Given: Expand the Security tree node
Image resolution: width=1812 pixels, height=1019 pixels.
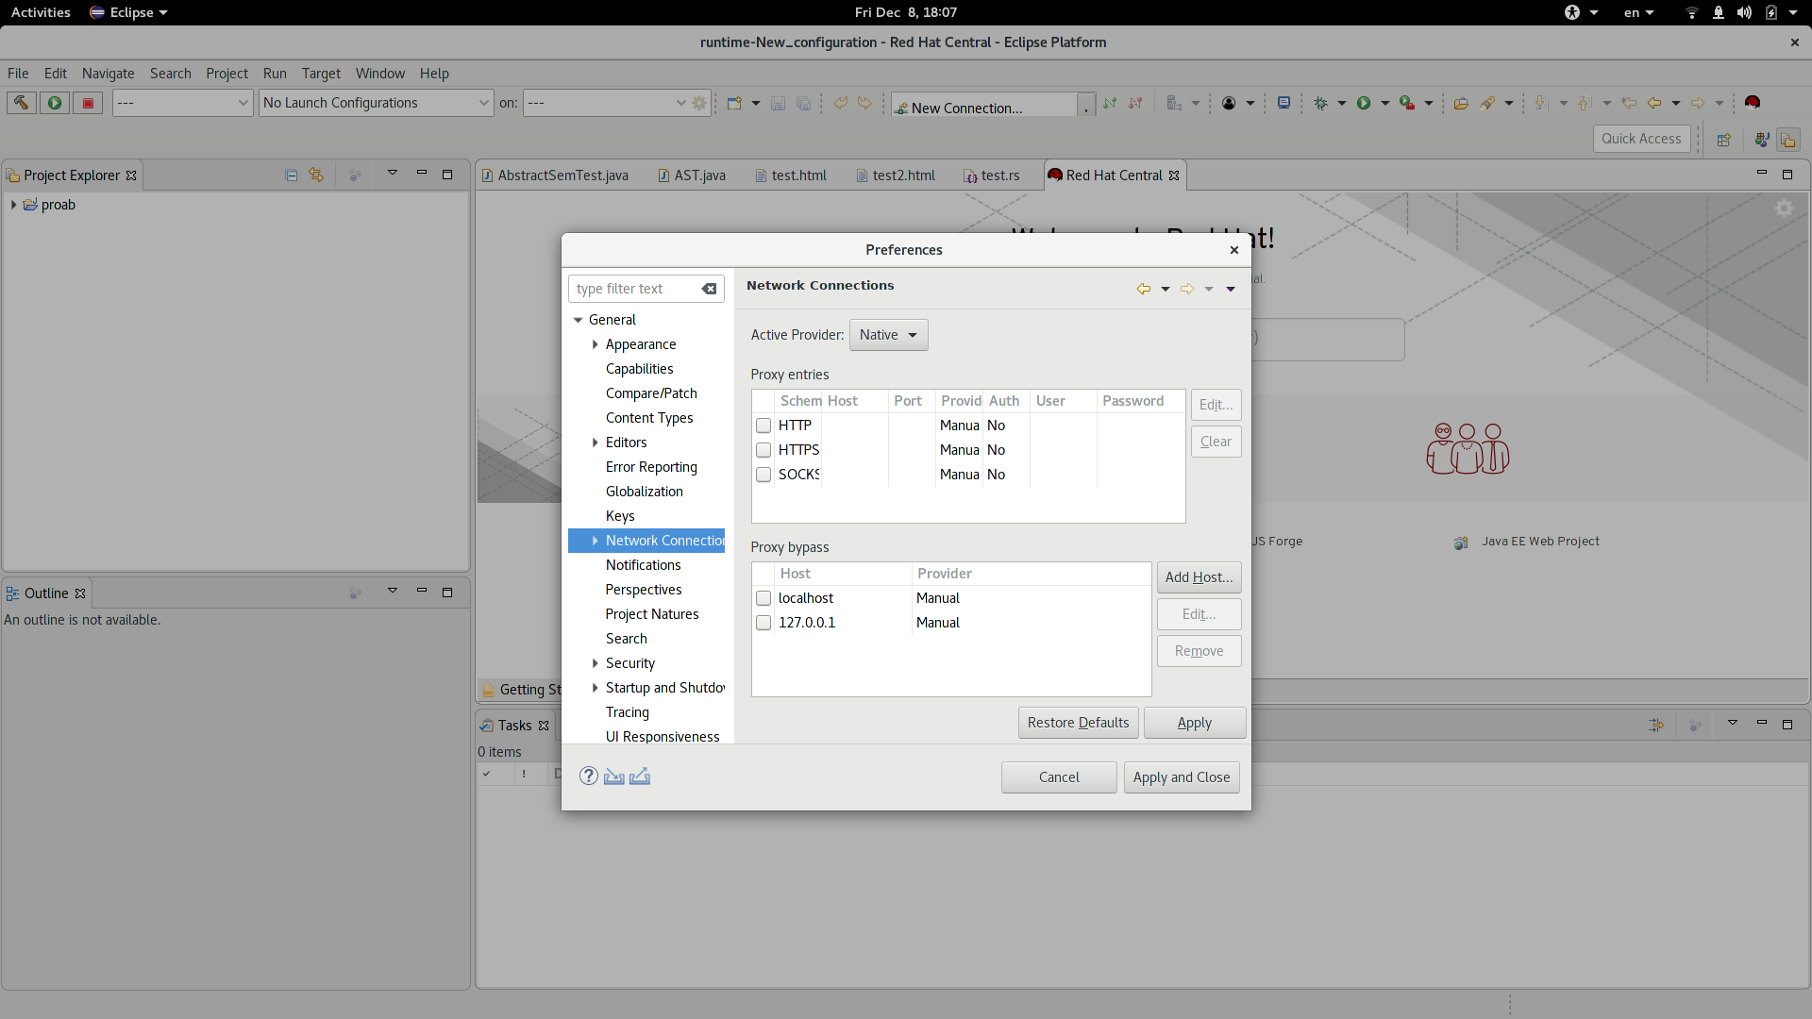Looking at the screenshot, I should coord(595,663).
